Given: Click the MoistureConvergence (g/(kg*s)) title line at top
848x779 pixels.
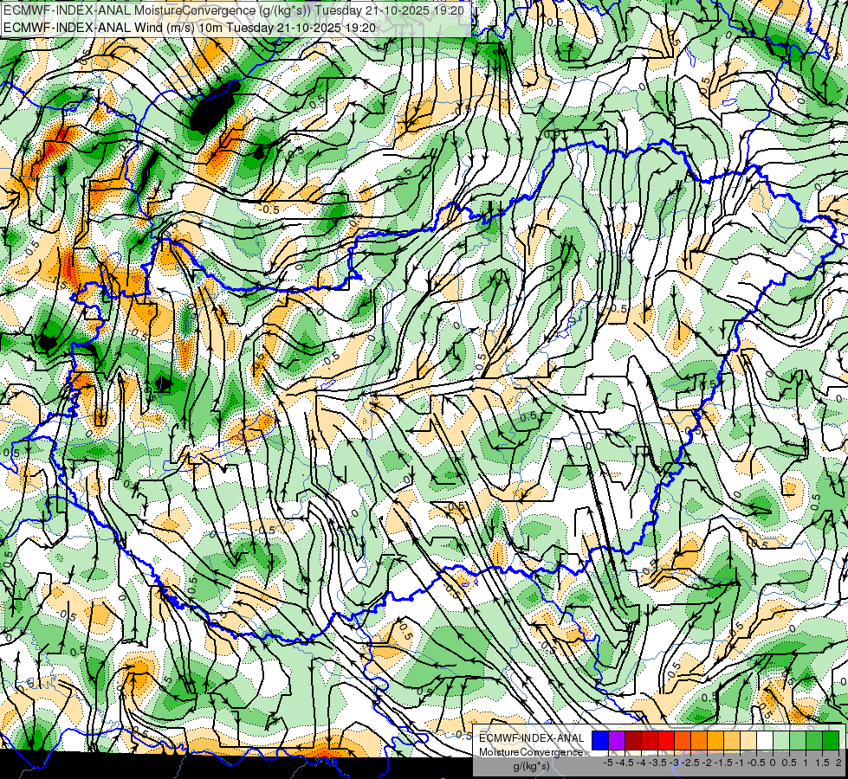Looking at the screenshot, I should (x=233, y=10).
